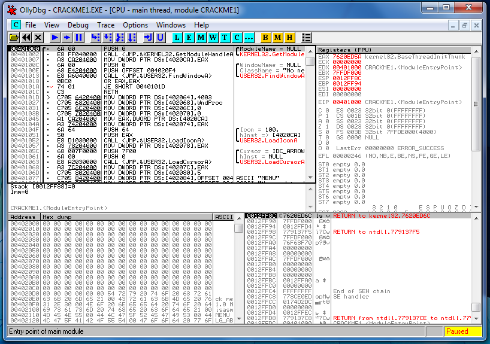Select the EIP register value 00401000

347,102
